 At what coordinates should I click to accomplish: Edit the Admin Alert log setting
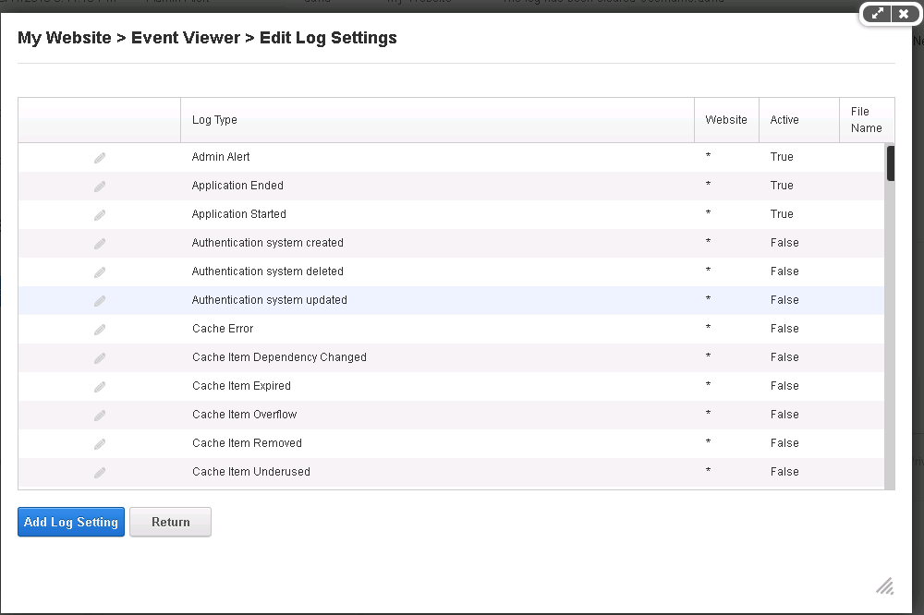pos(100,158)
